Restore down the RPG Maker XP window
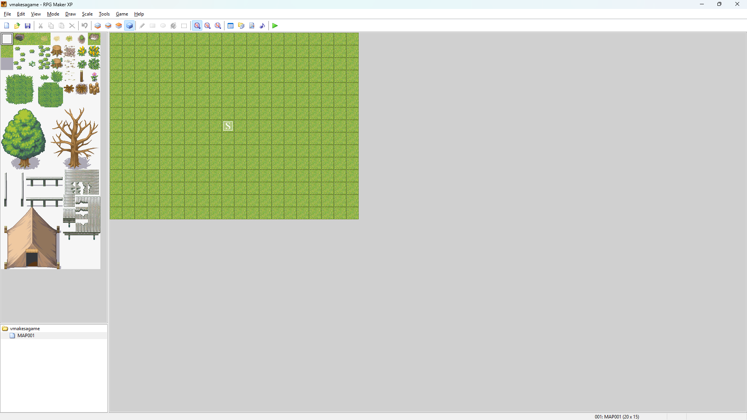The width and height of the screenshot is (747, 420). pyautogui.click(x=719, y=4)
